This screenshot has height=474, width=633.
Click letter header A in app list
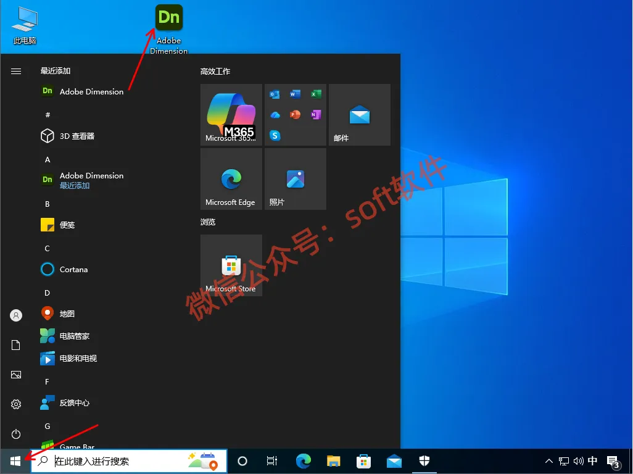click(48, 159)
